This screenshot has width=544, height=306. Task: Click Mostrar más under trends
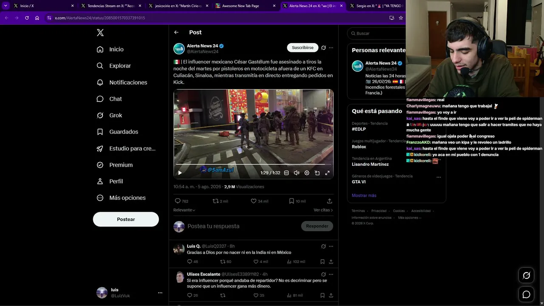pyautogui.click(x=364, y=195)
